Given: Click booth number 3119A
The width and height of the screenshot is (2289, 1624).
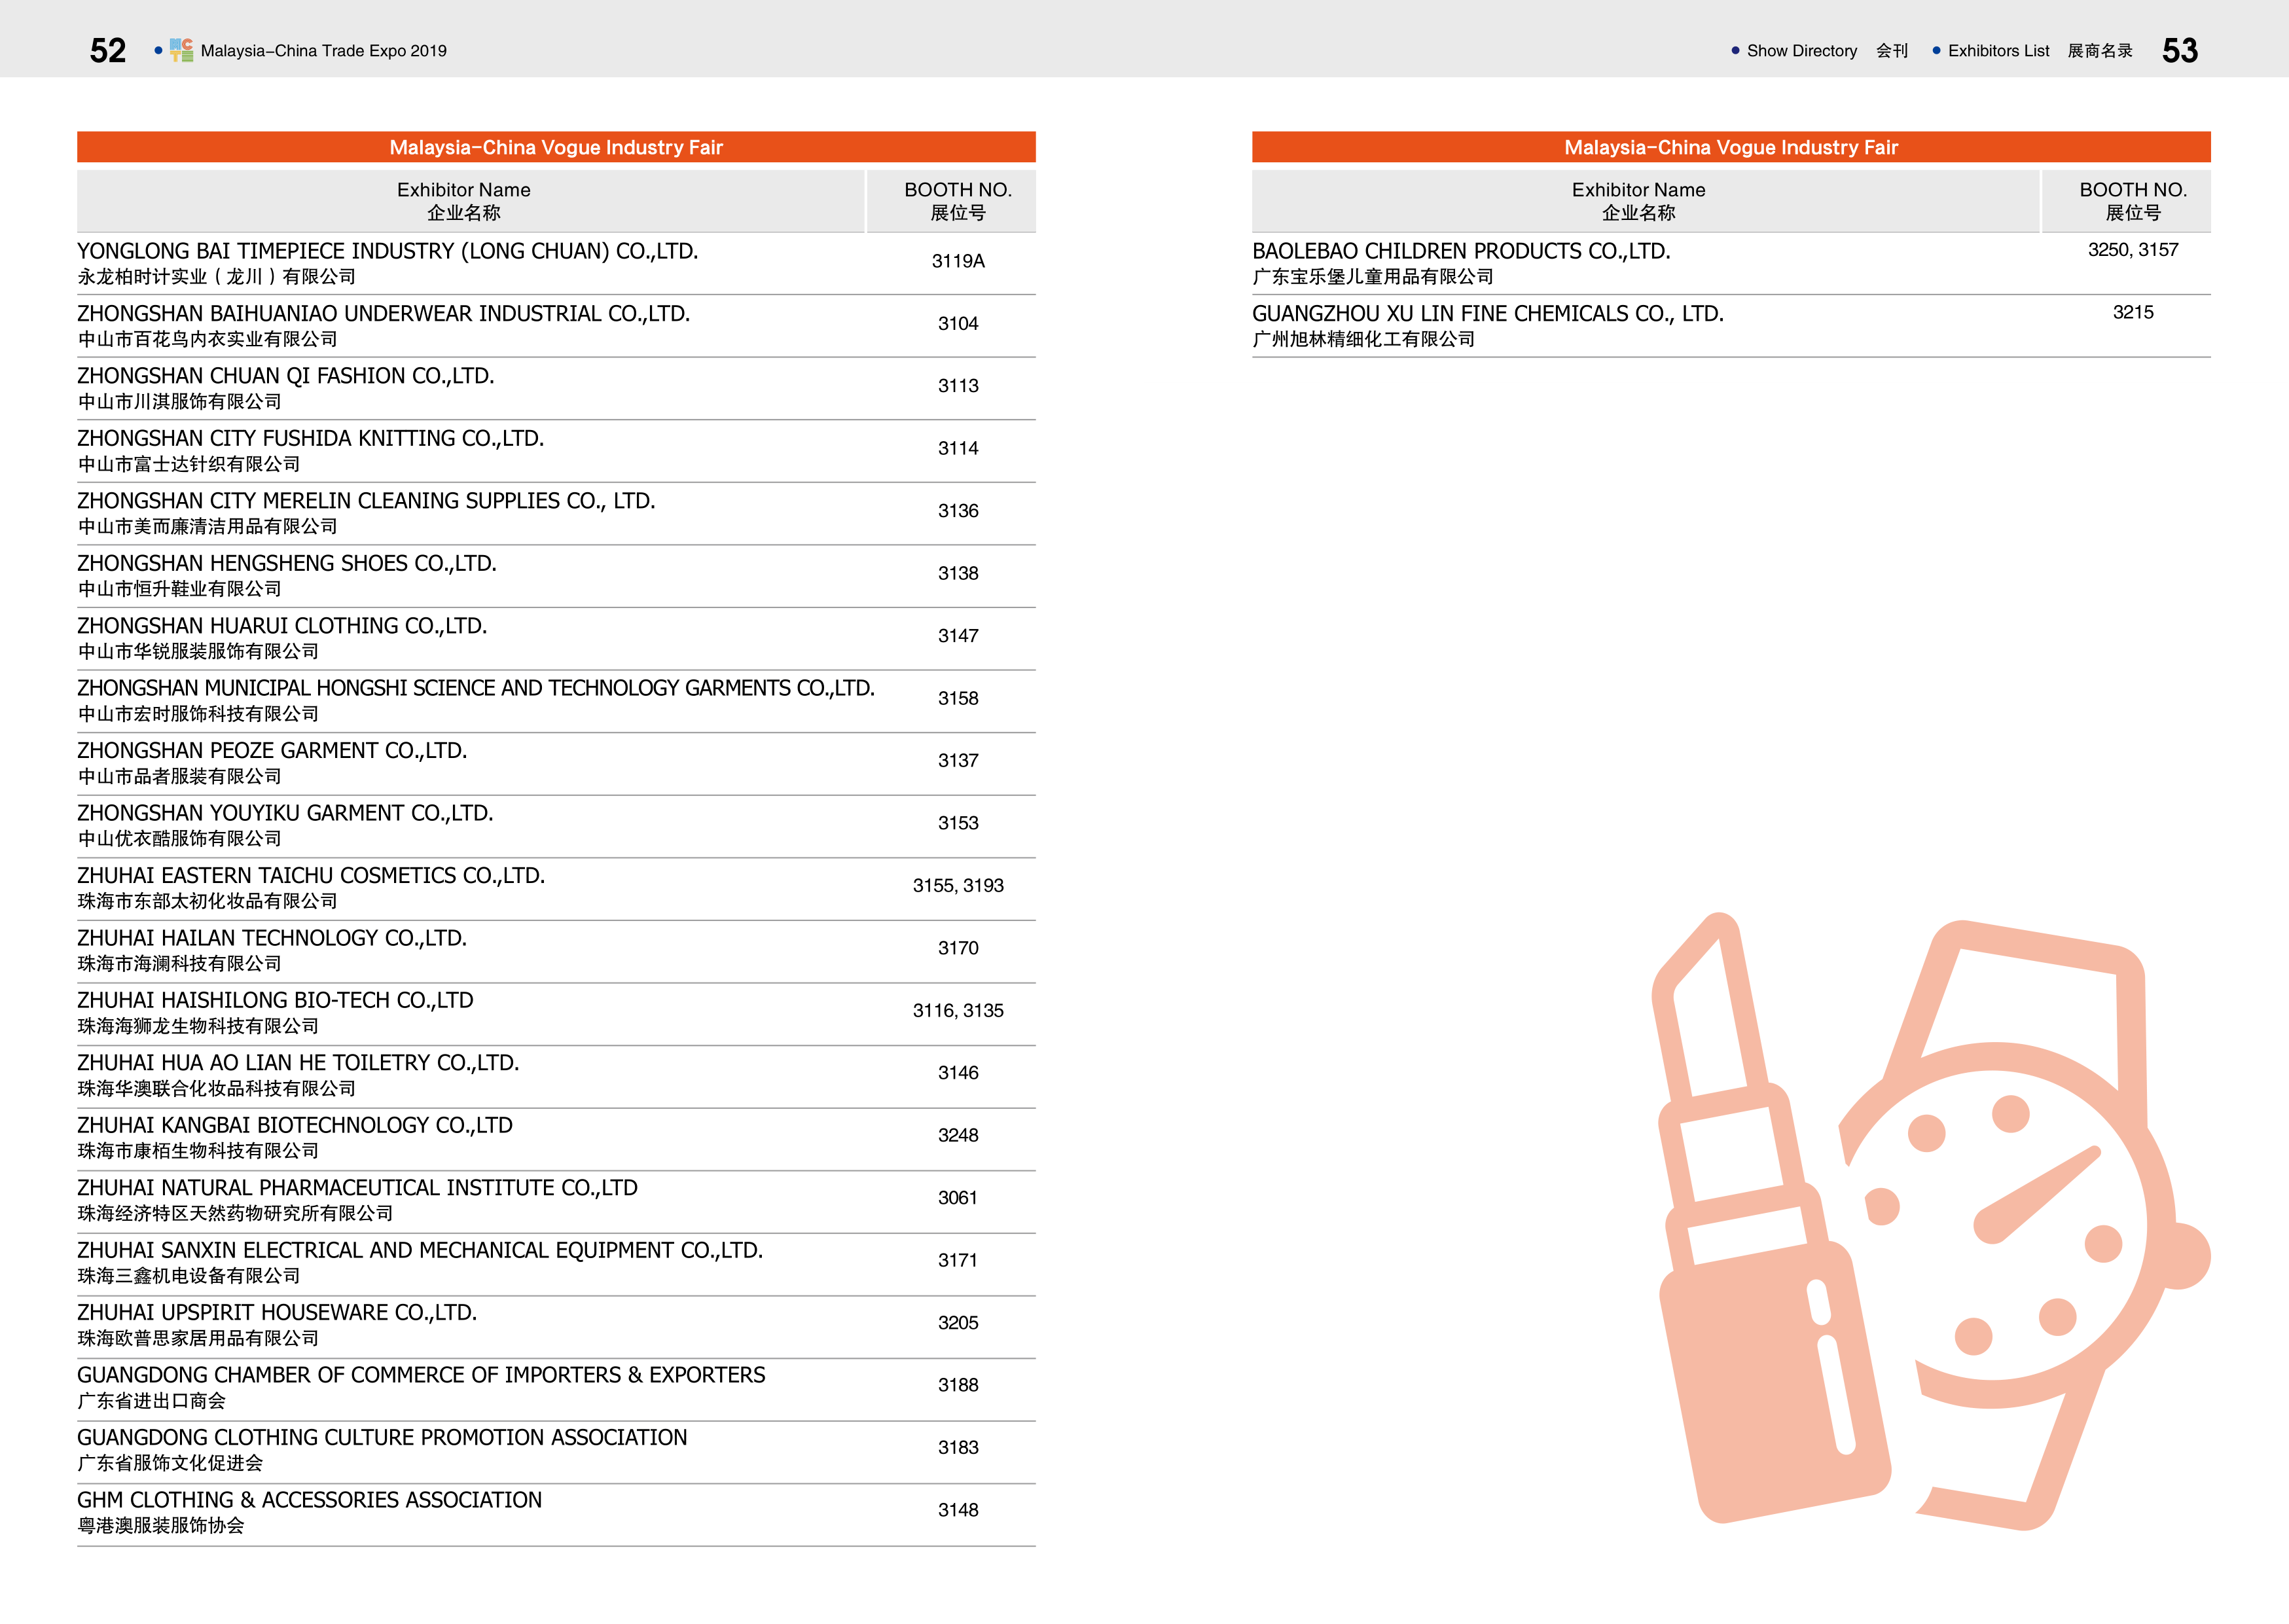Looking at the screenshot, I should pos(958,261).
